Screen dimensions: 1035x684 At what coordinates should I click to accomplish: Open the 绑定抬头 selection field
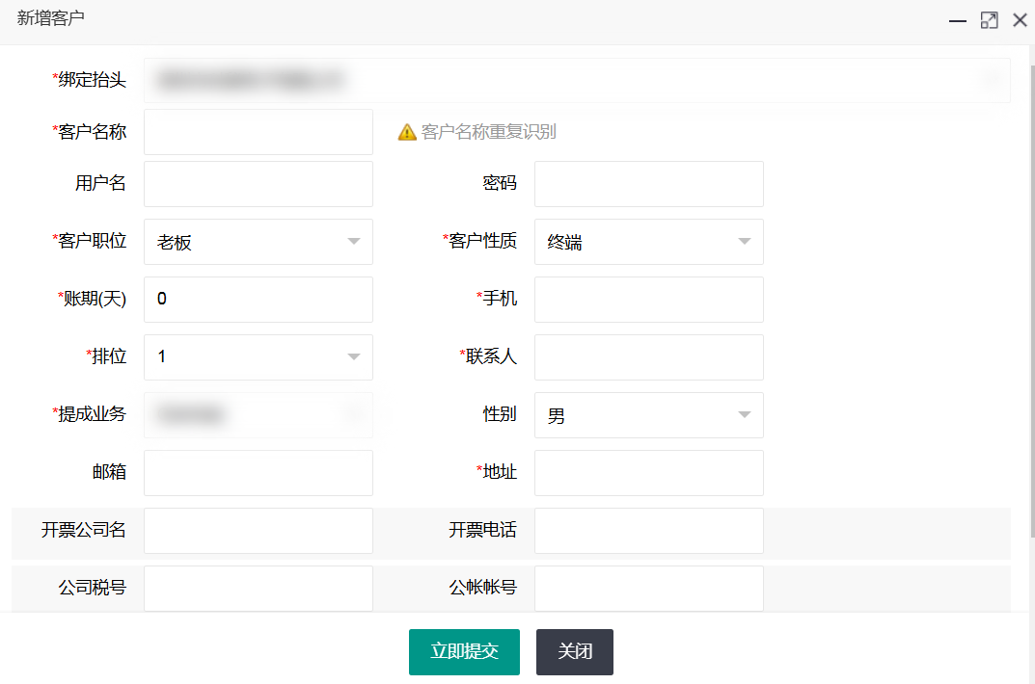tap(576, 80)
